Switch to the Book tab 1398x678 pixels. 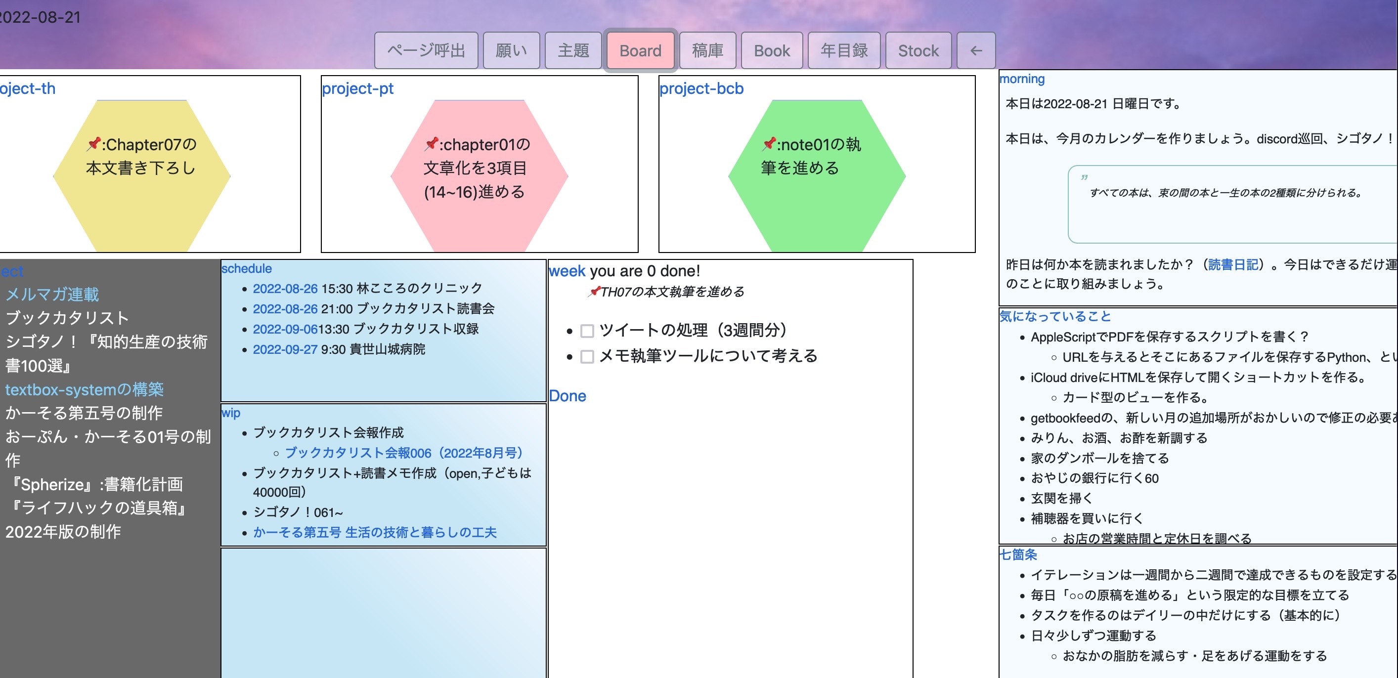point(771,50)
